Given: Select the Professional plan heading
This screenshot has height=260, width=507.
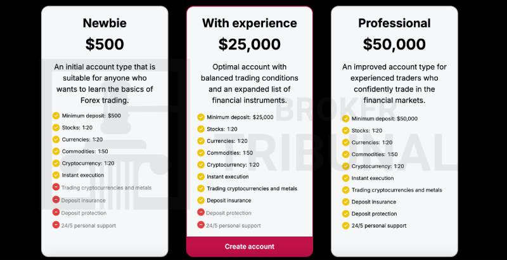Looking at the screenshot, I should pyautogui.click(x=394, y=23).
